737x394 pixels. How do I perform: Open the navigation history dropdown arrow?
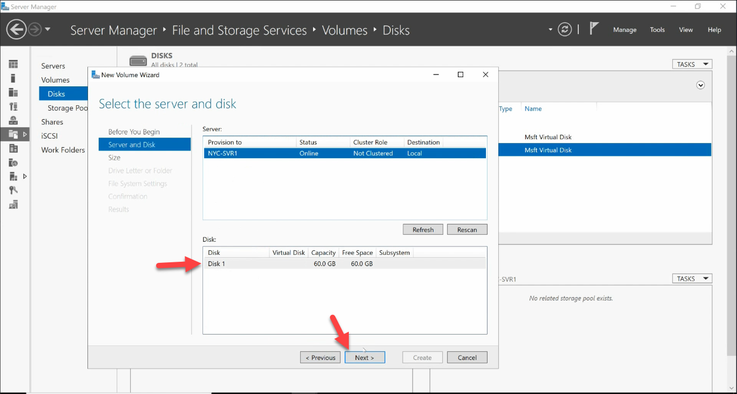[x=48, y=29]
